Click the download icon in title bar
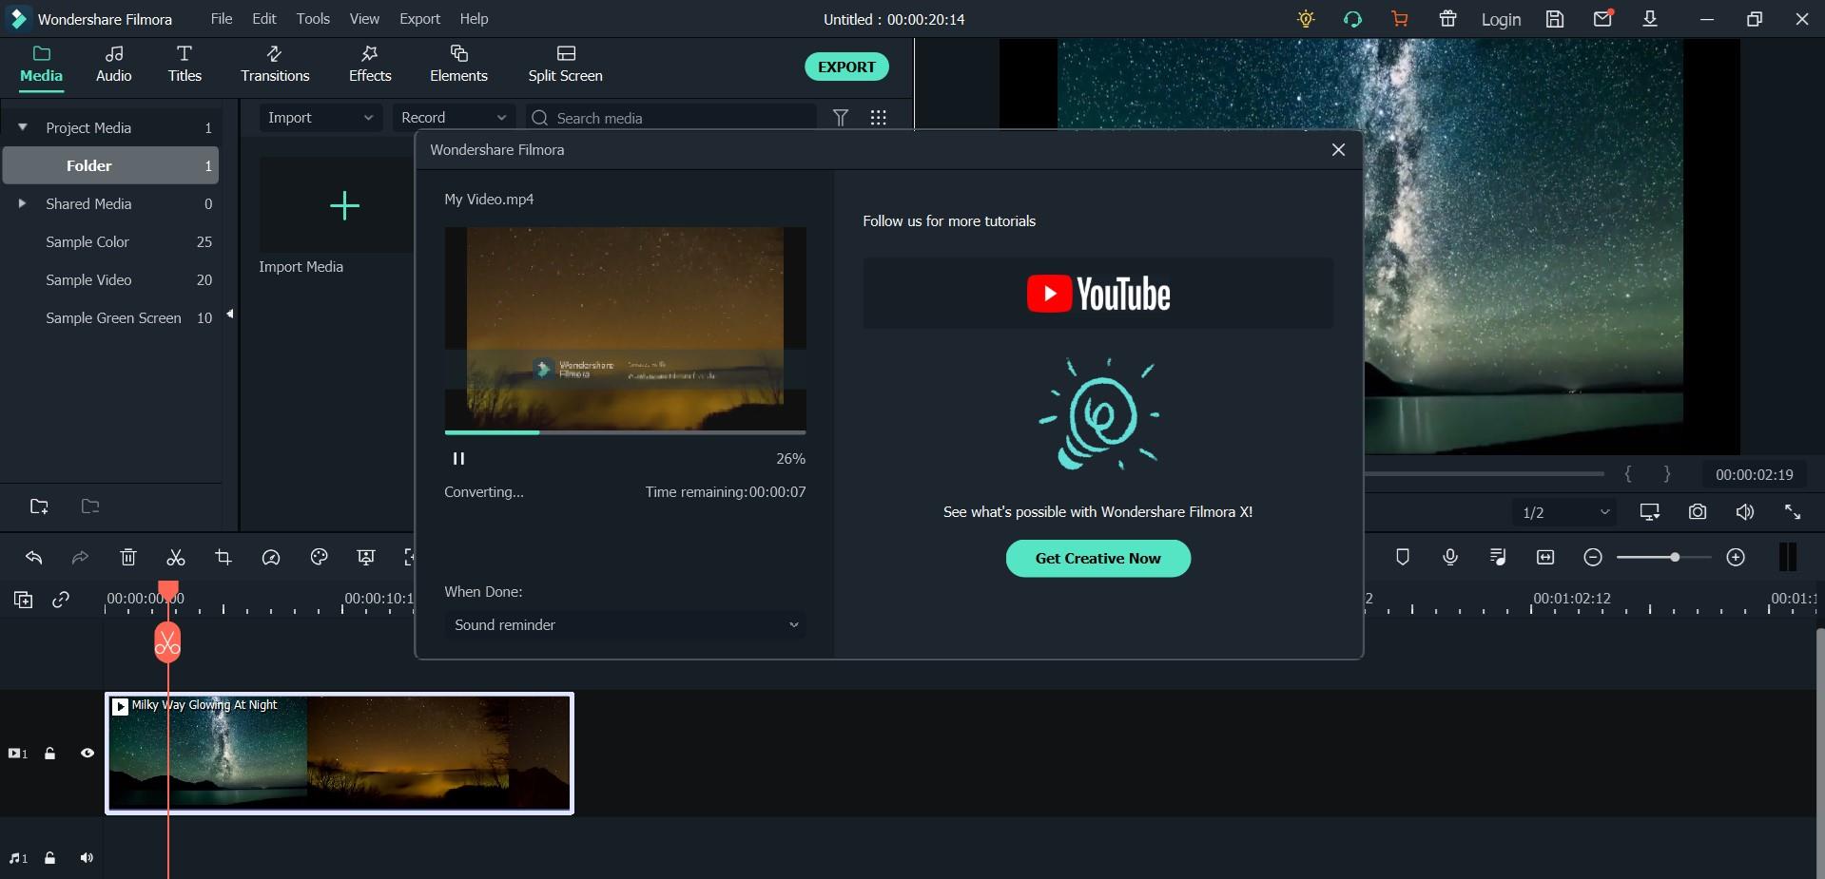The width and height of the screenshot is (1825, 879). coord(1650,19)
